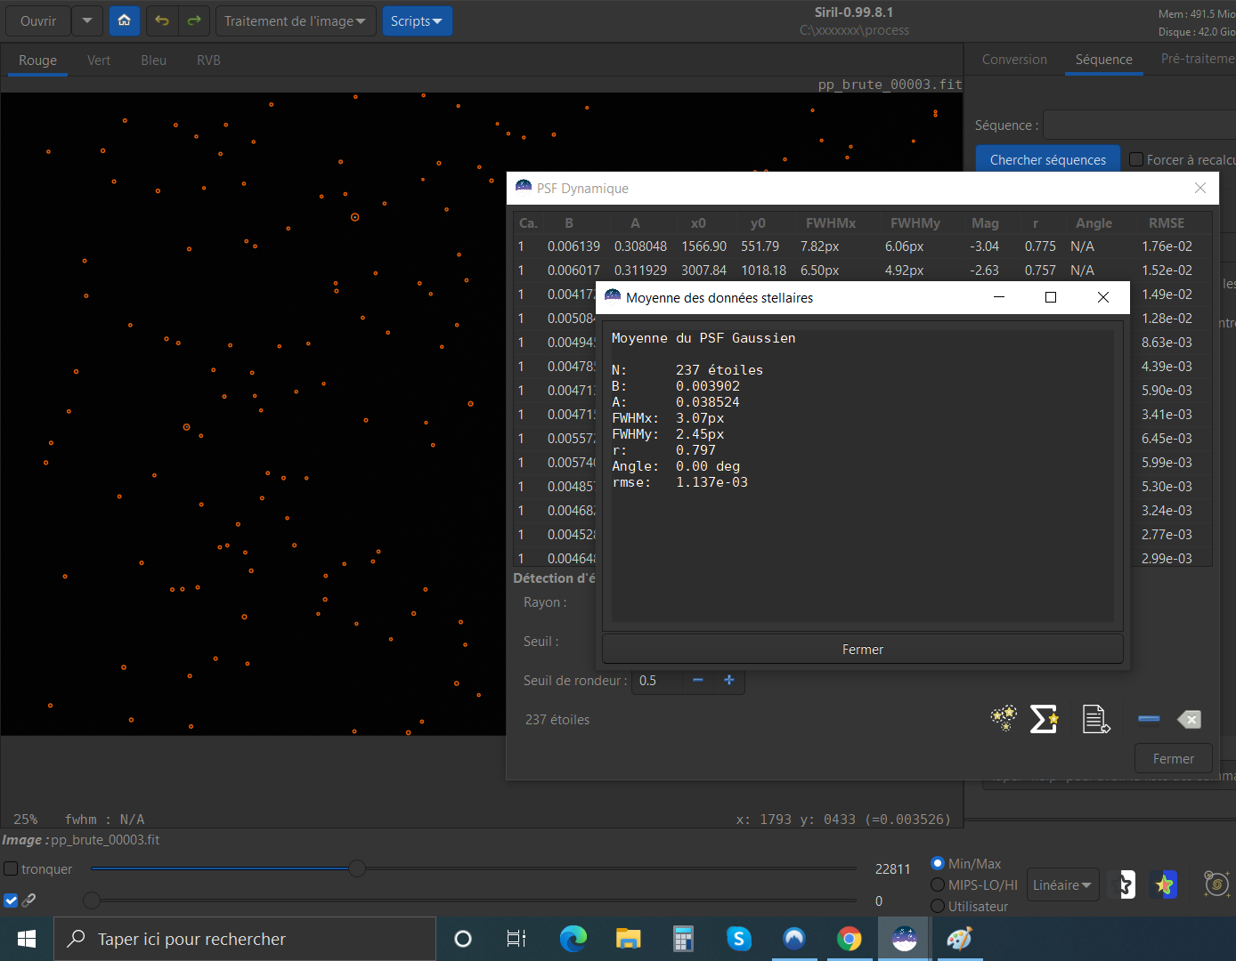Click the undo arrow icon
This screenshot has height=961, width=1236.
coord(162,20)
